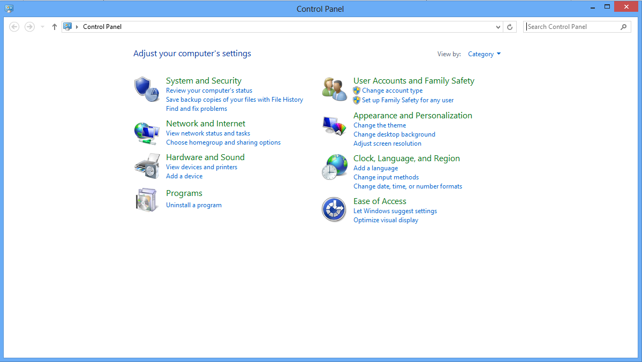Click the Add a device link

pos(184,176)
